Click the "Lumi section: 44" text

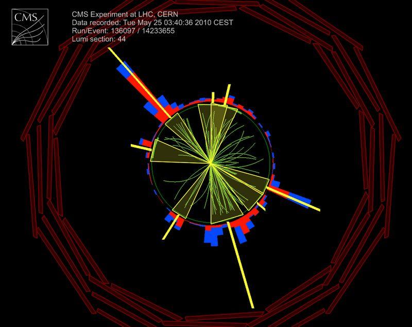(x=99, y=39)
